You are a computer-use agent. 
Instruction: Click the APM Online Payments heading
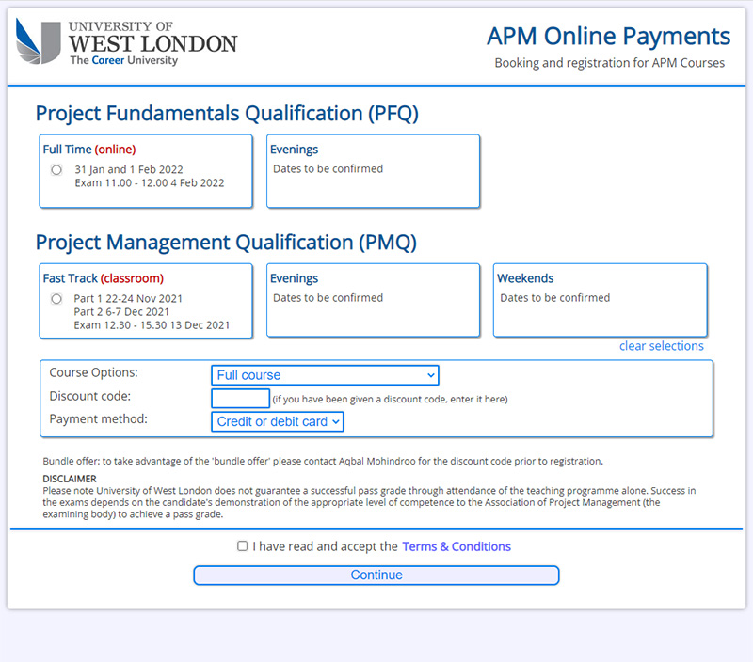click(608, 37)
